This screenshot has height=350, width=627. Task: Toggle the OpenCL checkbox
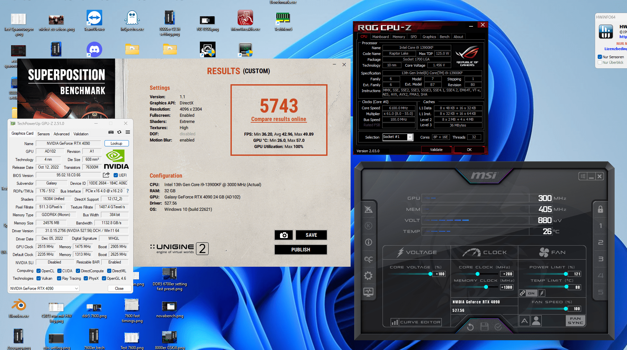[x=38, y=271]
